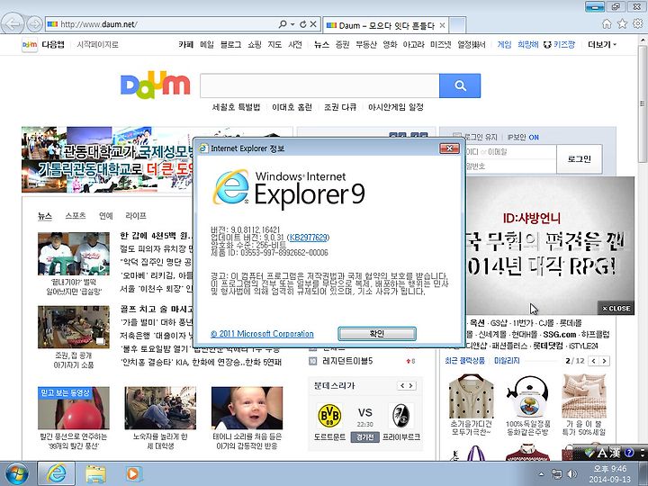This screenshot has width=648, height=486.
Task: Show hidden tray icons arrow
Action: (x=542, y=473)
